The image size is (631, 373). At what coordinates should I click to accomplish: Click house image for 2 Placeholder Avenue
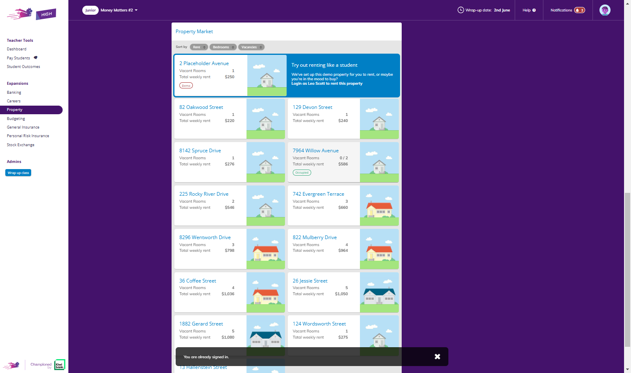pyautogui.click(x=267, y=75)
